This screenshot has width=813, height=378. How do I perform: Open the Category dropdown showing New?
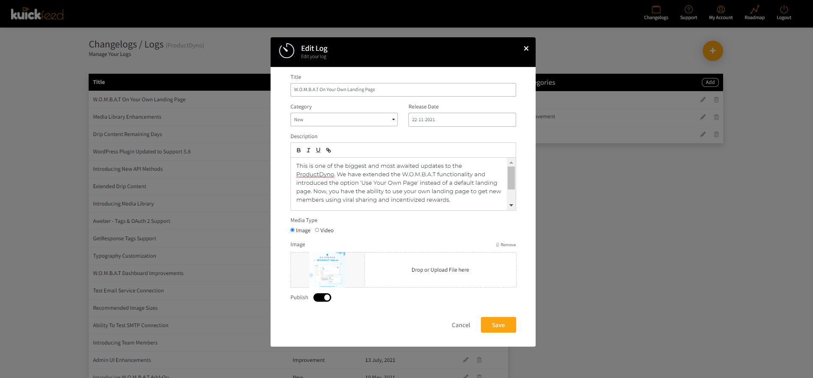coord(344,120)
